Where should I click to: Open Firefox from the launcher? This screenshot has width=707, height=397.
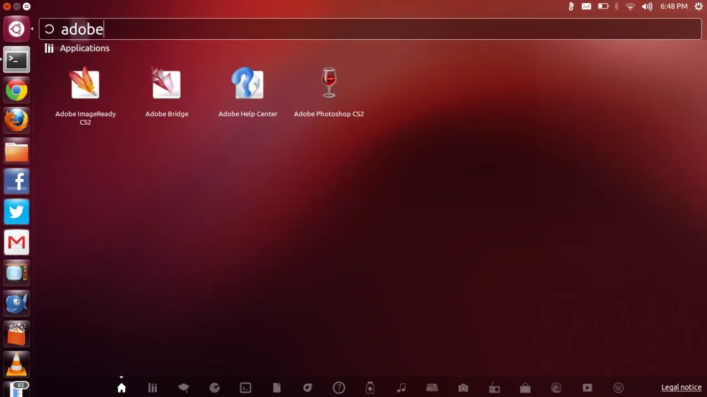tap(17, 120)
